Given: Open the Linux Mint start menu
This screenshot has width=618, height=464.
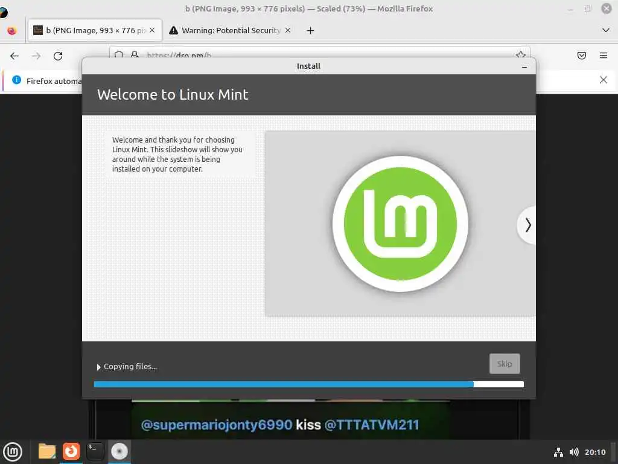Looking at the screenshot, I should (x=13, y=451).
